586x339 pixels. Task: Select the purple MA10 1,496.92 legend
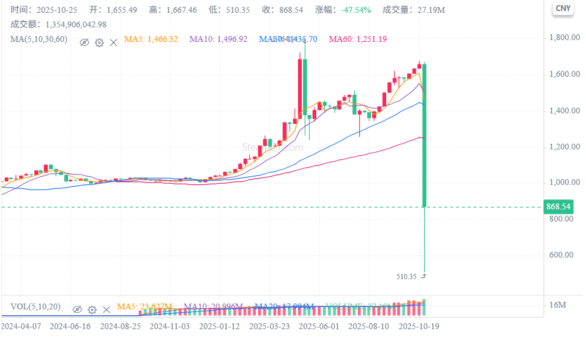218,40
